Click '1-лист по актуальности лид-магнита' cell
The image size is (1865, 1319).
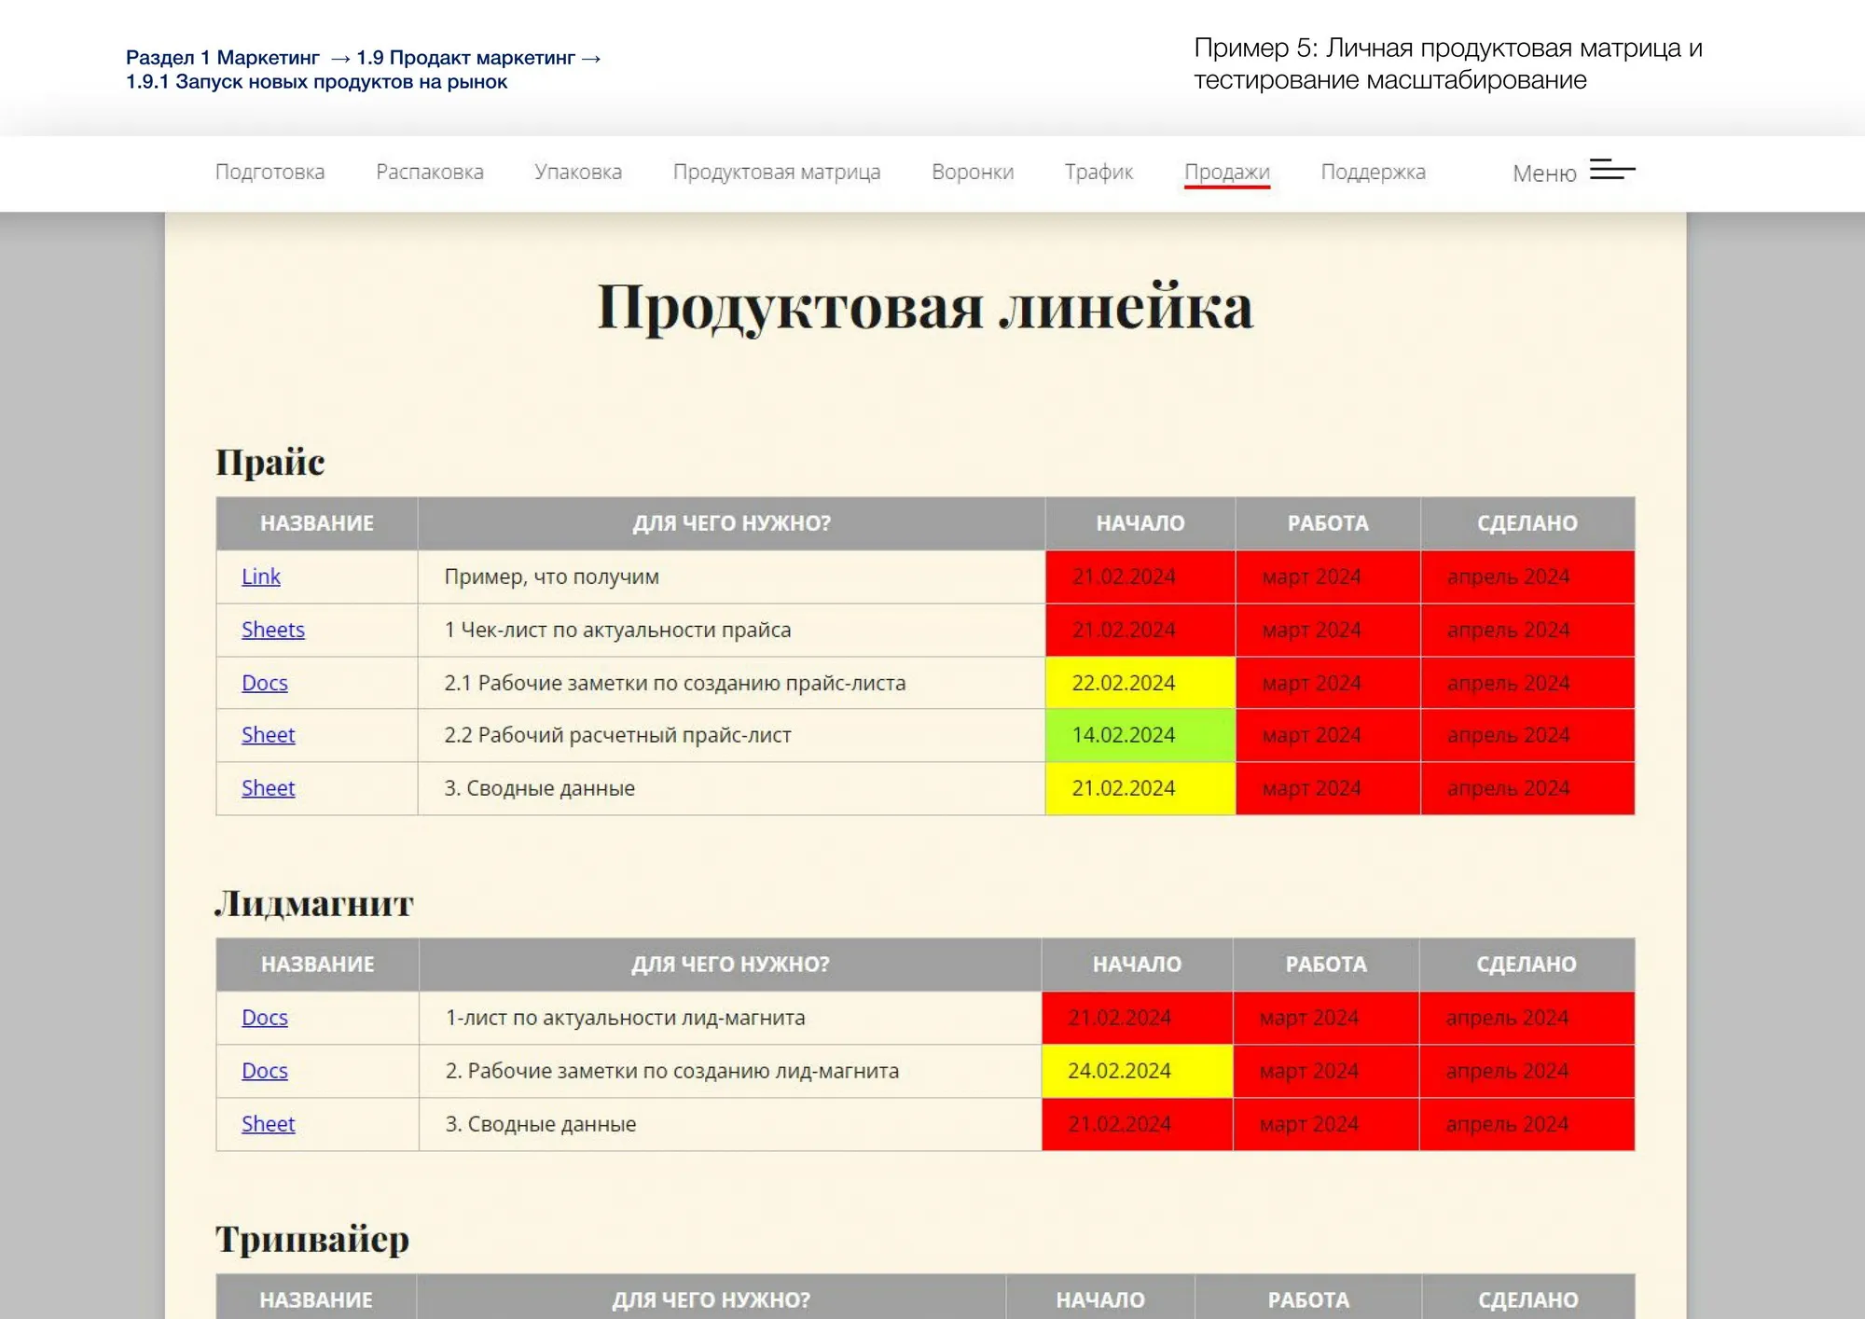pos(730,1018)
